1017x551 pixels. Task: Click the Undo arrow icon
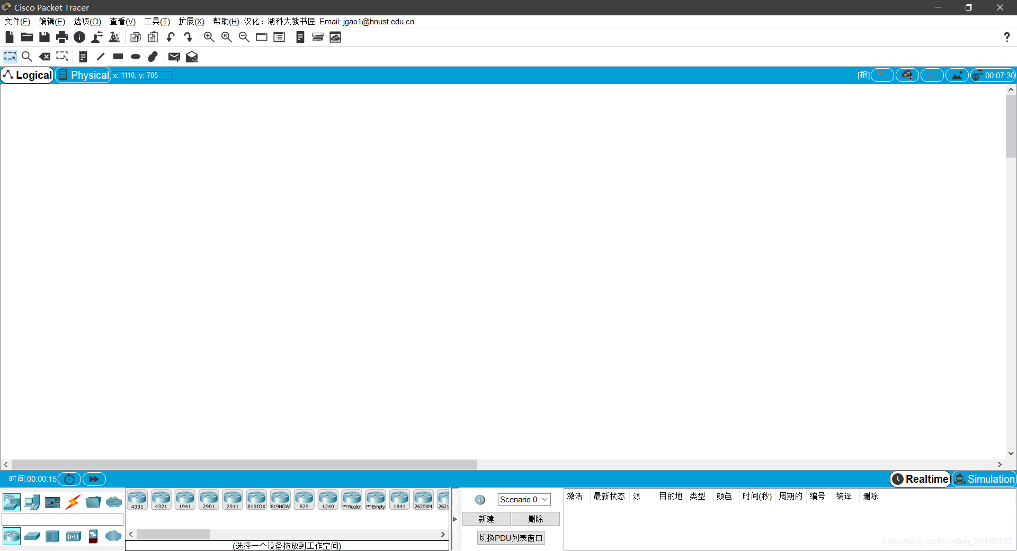[x=171, y=37]
